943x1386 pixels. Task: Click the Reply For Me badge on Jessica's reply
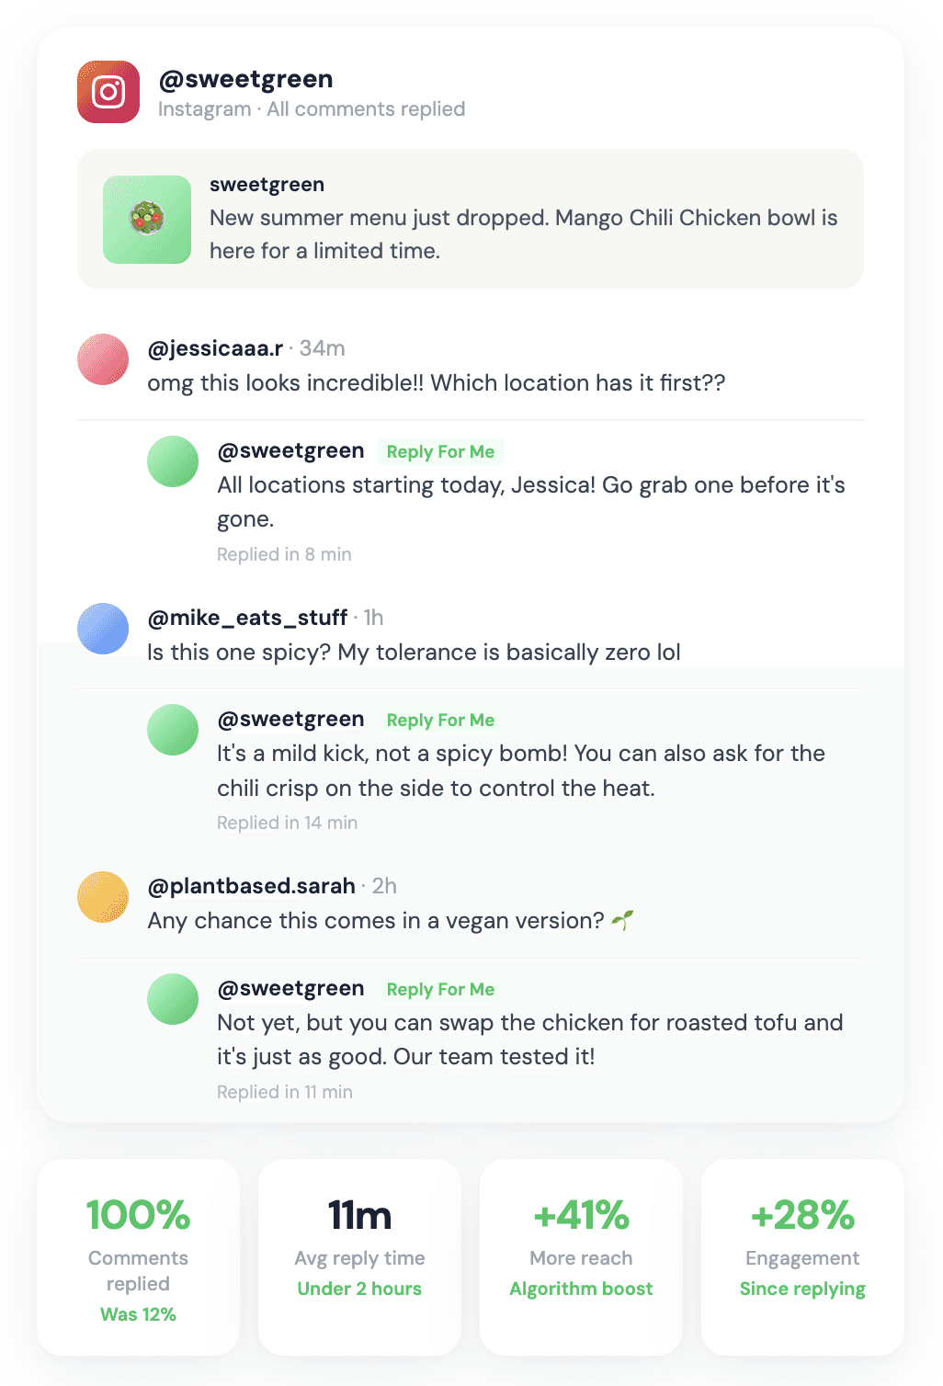point(439,451)
